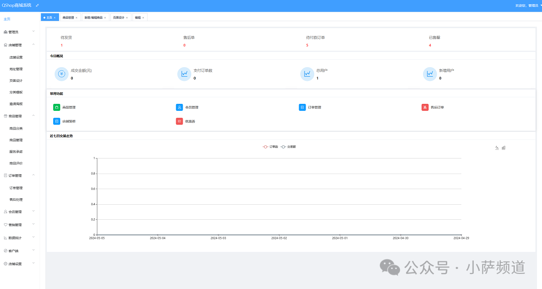The image size is (542, 289).
Task: Close the 页面设计 tab
Action: 127,18
